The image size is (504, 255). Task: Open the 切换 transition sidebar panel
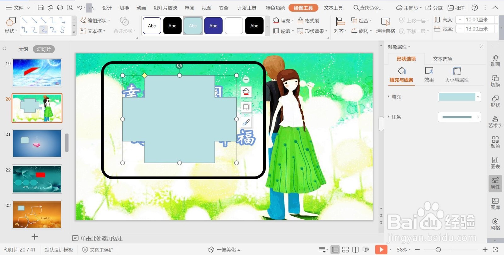[495, 81]
